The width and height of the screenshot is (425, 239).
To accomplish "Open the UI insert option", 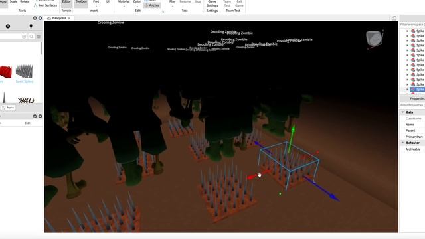I will coord(108,1).
